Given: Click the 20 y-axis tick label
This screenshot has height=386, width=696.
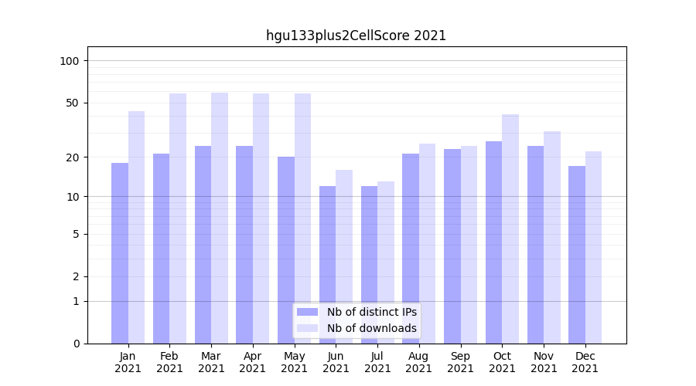Looking at the screenshot, I should pos(73,157).
